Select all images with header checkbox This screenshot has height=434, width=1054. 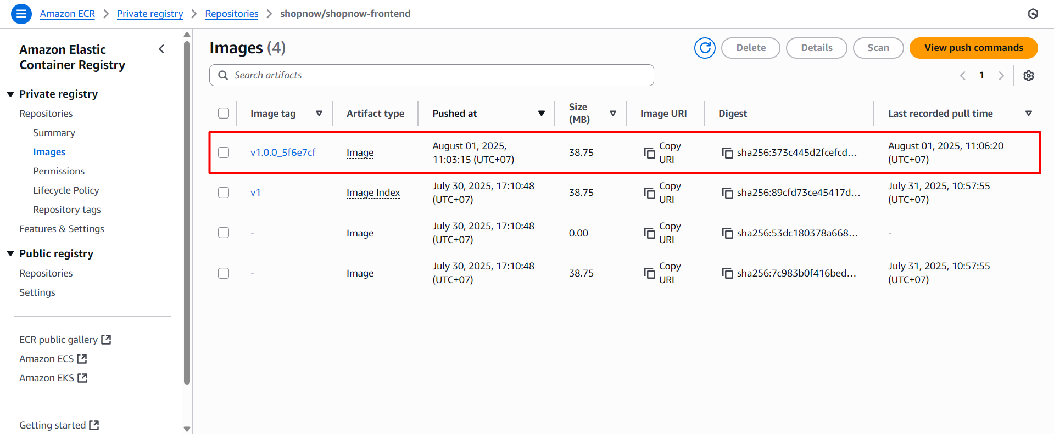pyautogui.click(x=224, y=113)
